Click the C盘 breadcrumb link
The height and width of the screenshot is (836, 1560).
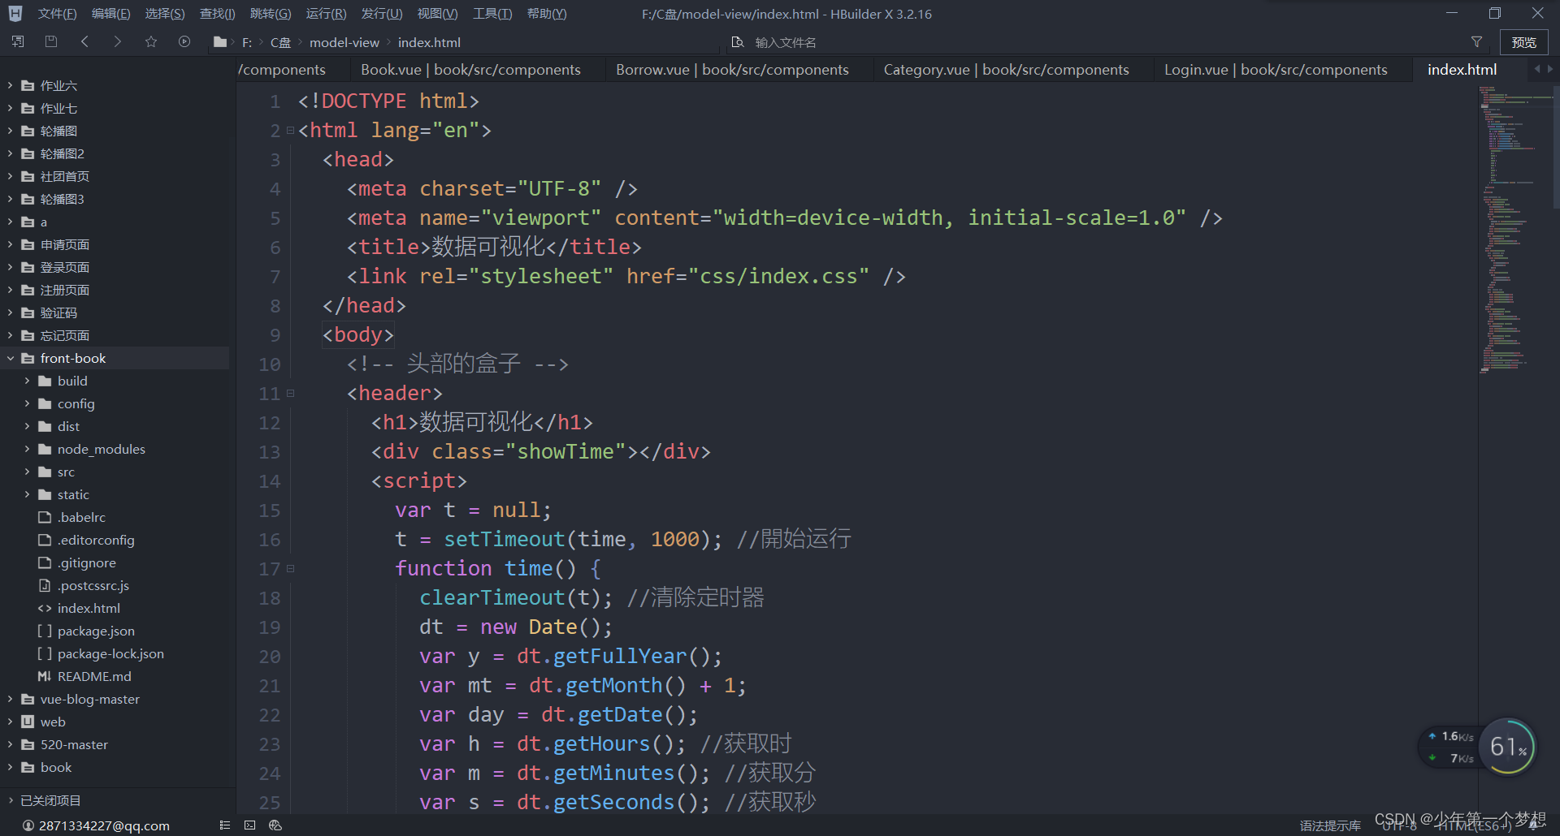click(x=280, y=42)
